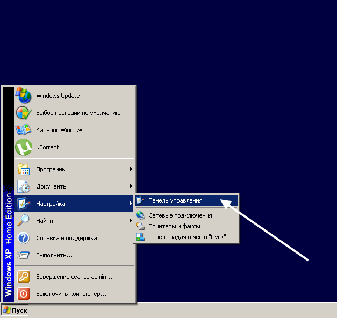Open Сетевые подключения in the submenu
This screenshot has width=337, height=318.
pyautogui.click(x=187, y=215)
